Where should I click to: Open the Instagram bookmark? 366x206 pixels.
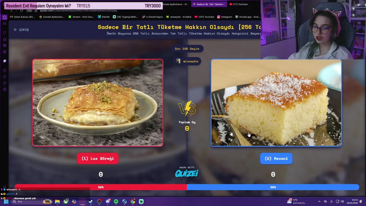tap(224, 17)
